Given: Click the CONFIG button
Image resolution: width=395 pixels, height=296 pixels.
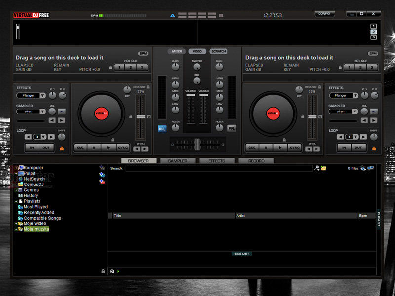Looking at the screenshot, I should (324, 14).
